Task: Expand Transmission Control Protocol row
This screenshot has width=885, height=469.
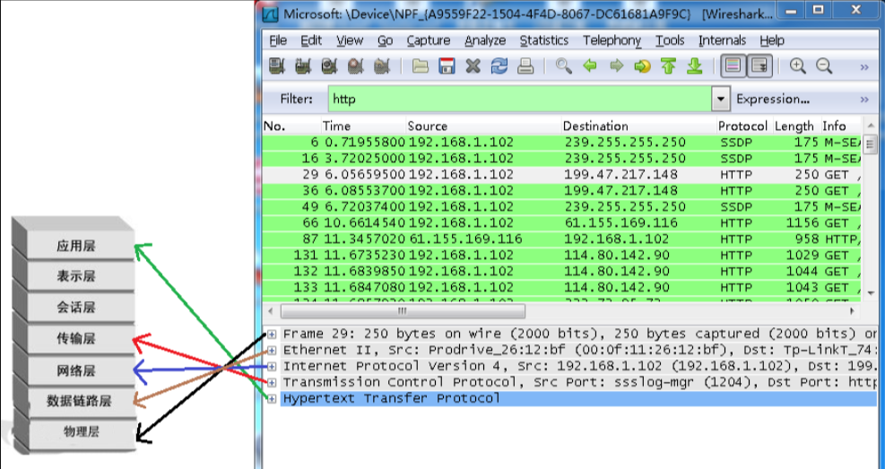Action: (272, 383)
